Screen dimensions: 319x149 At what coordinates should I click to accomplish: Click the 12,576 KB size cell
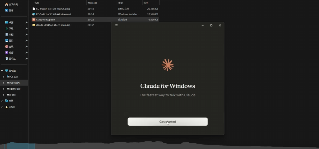coord(153,14)
